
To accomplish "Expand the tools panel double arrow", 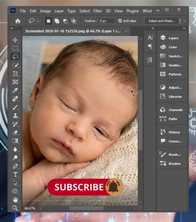I will [x=12, y=29].
